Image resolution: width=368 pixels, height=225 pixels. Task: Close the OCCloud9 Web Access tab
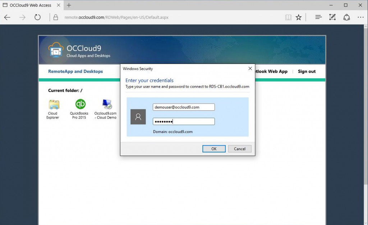(59, 5)
